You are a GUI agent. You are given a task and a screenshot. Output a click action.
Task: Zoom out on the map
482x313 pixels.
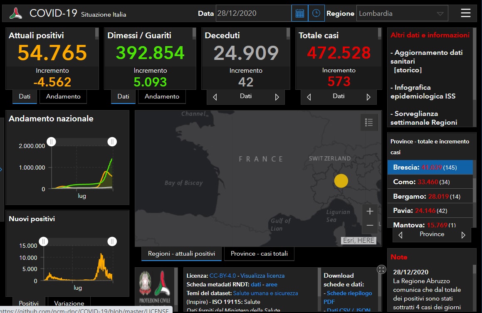[370, 225]
